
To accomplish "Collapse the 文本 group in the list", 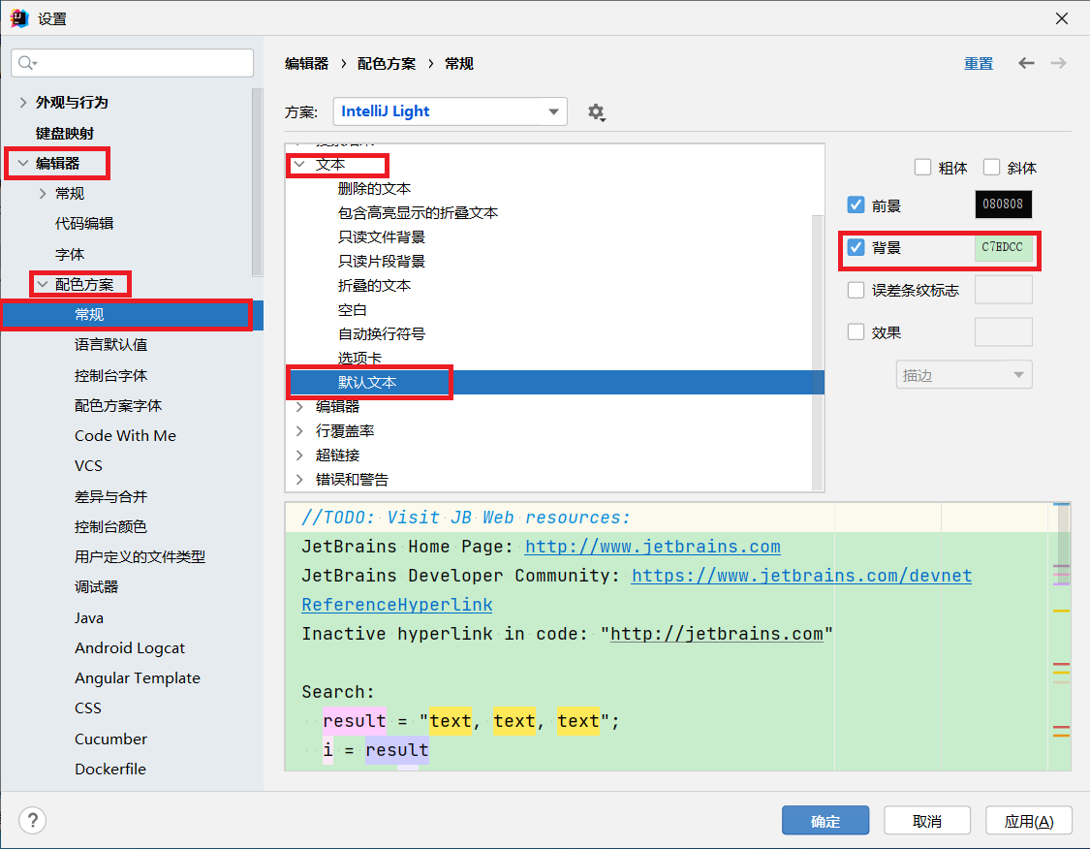I will (x=299, y=164).
